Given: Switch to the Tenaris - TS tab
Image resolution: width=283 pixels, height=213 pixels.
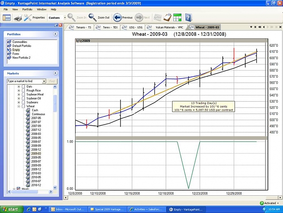Looking at the screenshot, I should (x=80, y=27).
